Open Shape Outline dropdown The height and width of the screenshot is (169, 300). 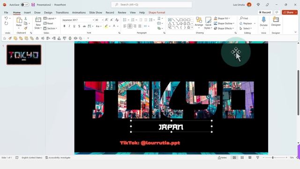(x=224, y=23)
